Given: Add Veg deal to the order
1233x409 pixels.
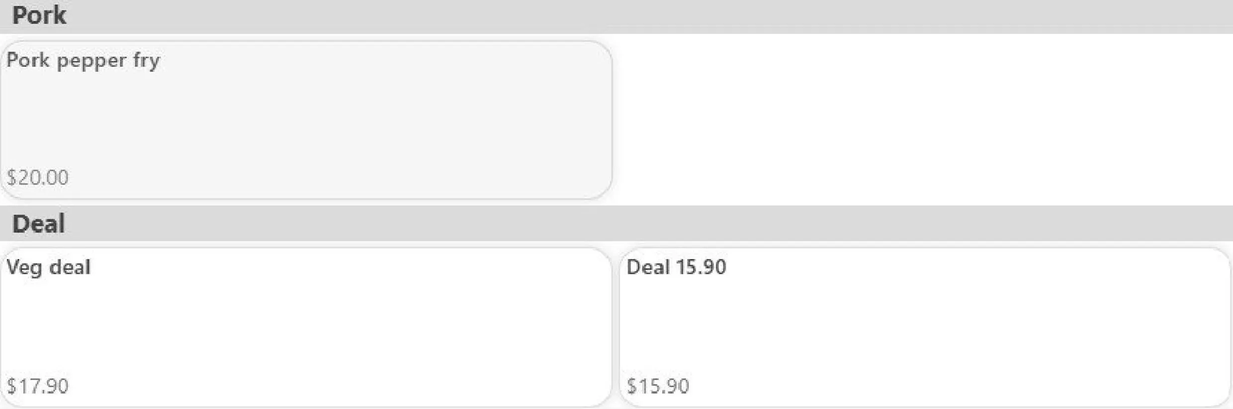Looking at the screenshot, I should (x=306, y=327).
